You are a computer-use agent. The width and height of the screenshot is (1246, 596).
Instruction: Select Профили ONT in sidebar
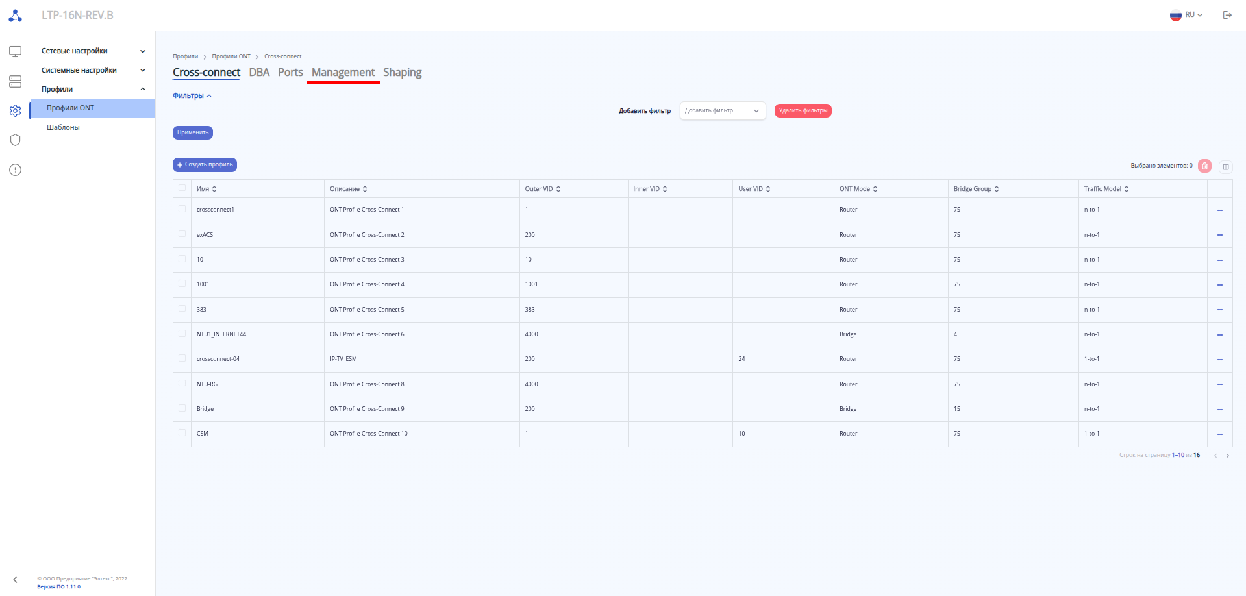coord(93,108)
